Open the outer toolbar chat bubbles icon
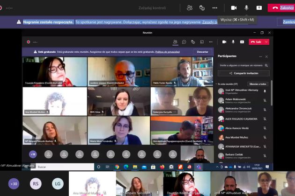 pos(202,7)
